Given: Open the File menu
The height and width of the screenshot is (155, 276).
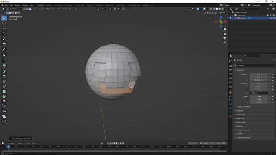Looking at the screenshot, I should [6, 5].
